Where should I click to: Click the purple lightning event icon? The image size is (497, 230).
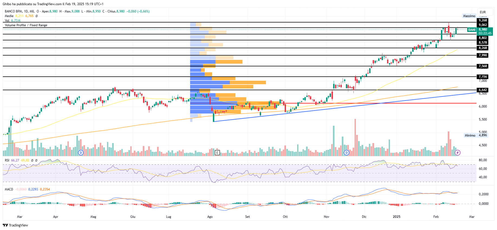(457, 153)
